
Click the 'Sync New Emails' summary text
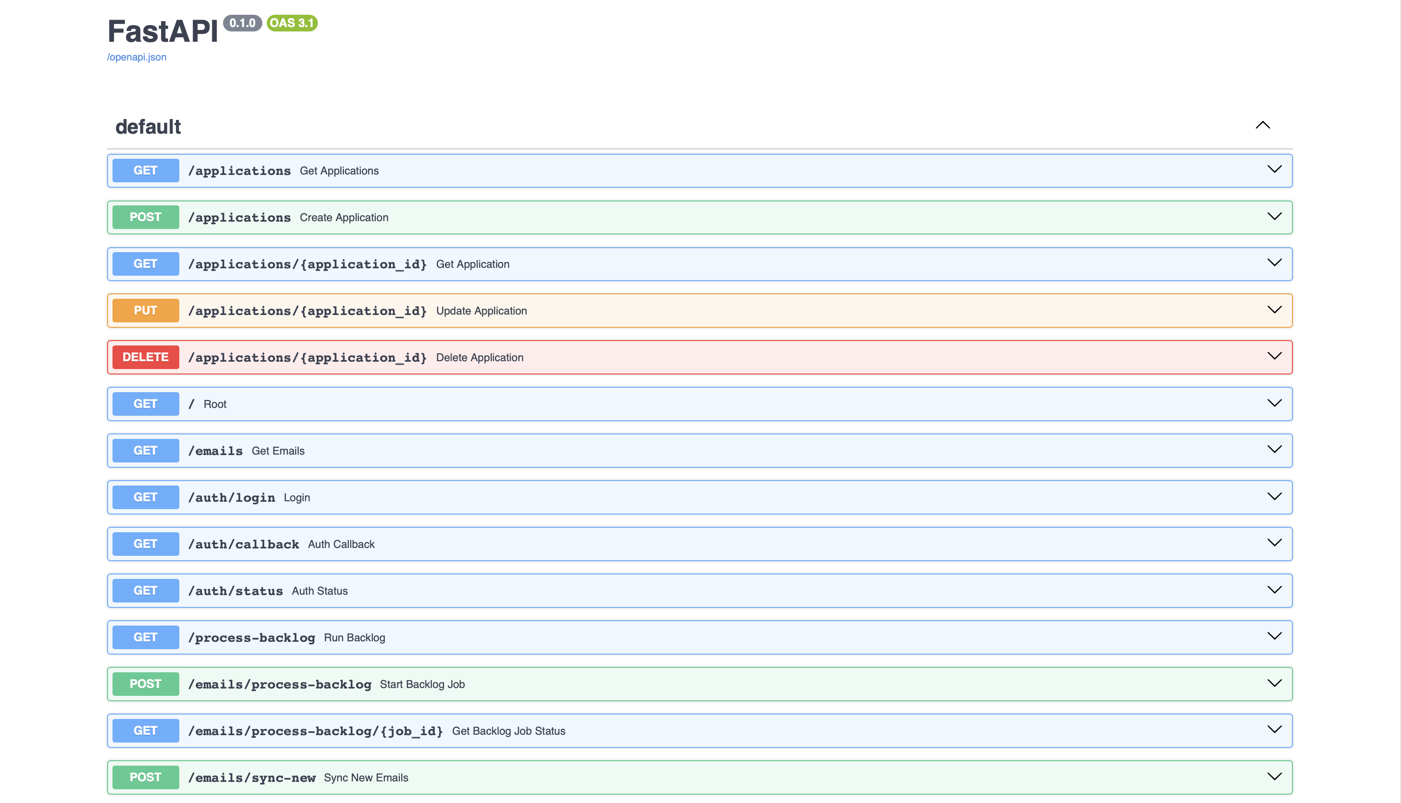366,777
